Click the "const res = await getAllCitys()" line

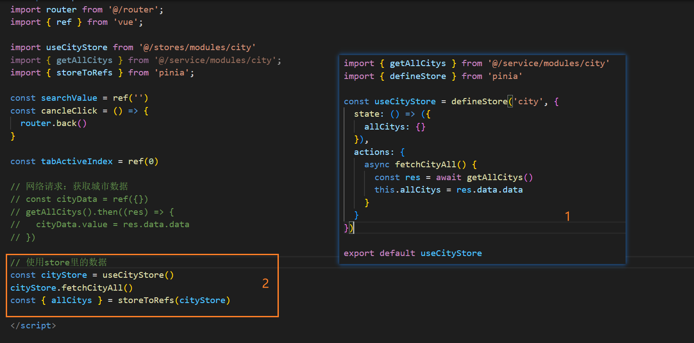(x=454, y=177)
